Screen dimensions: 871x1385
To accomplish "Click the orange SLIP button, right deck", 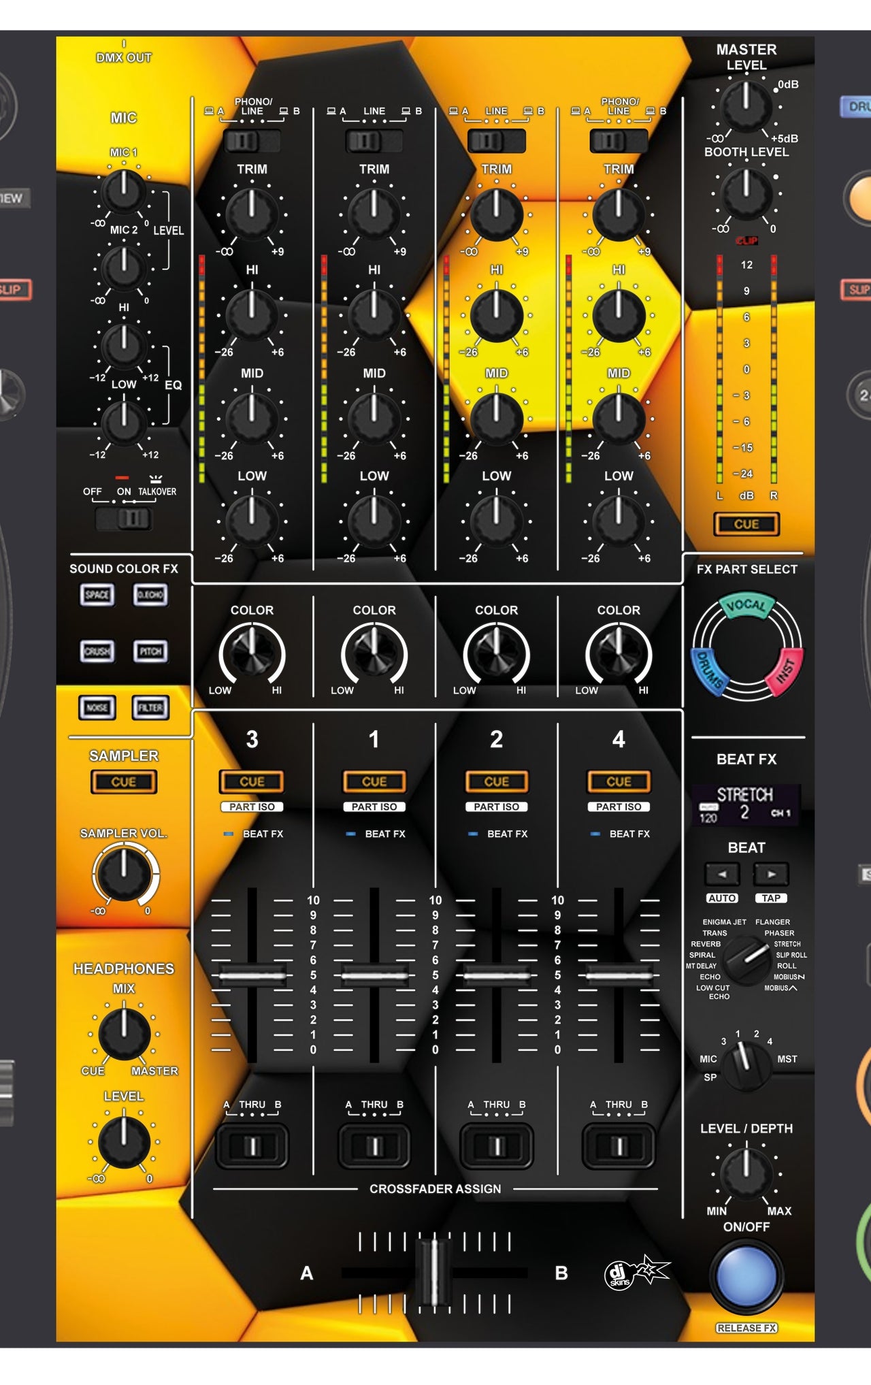I will click(x=857, y=289).
